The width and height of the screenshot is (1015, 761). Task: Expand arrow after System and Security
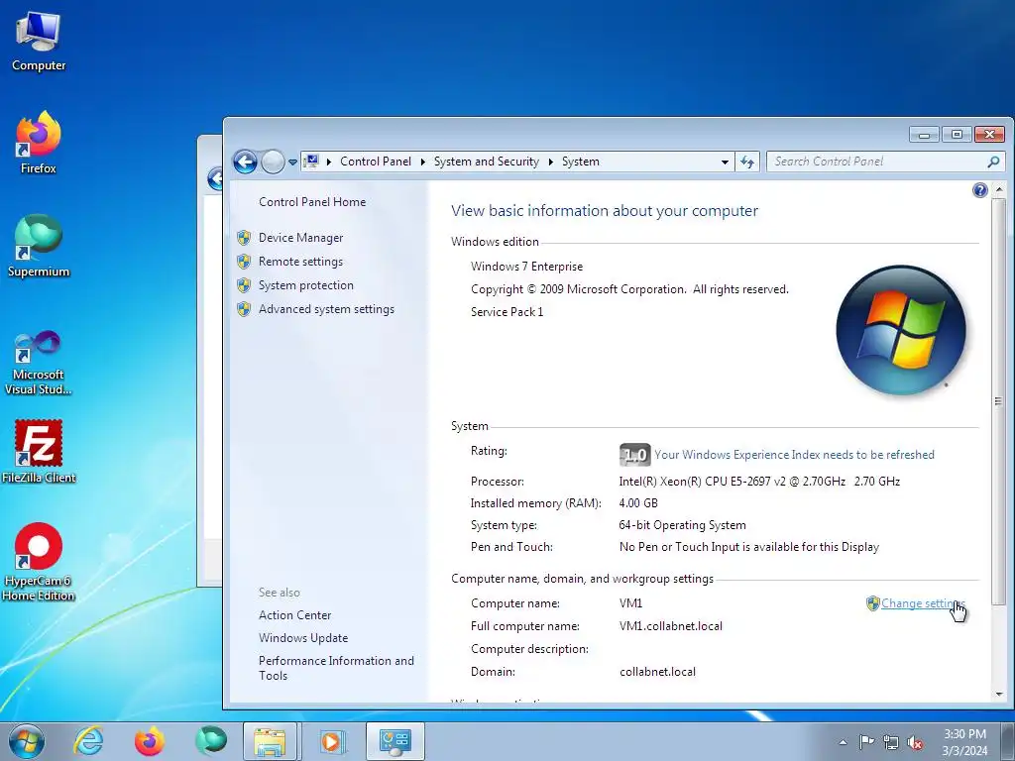pos(551,162)
